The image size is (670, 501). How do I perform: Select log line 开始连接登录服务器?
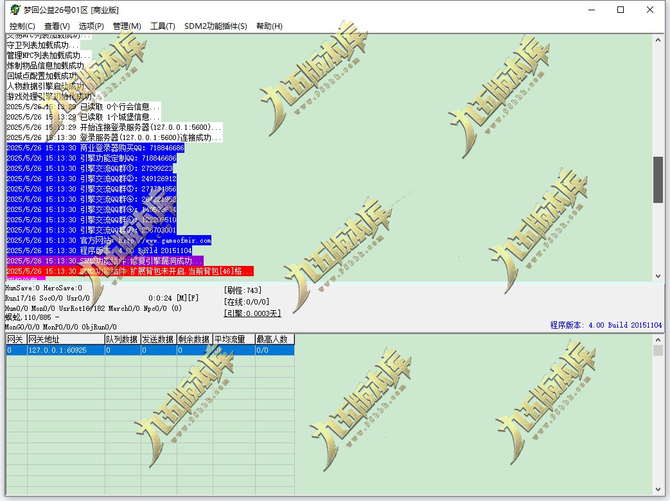(114, 127)
